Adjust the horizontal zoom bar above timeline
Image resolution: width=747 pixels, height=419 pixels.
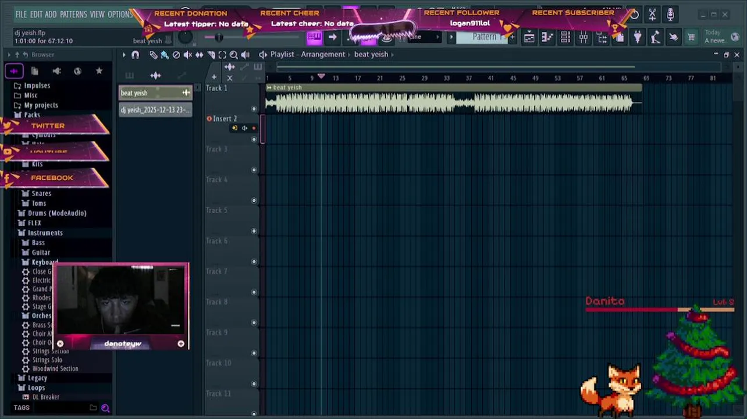[x=456, y=66]
